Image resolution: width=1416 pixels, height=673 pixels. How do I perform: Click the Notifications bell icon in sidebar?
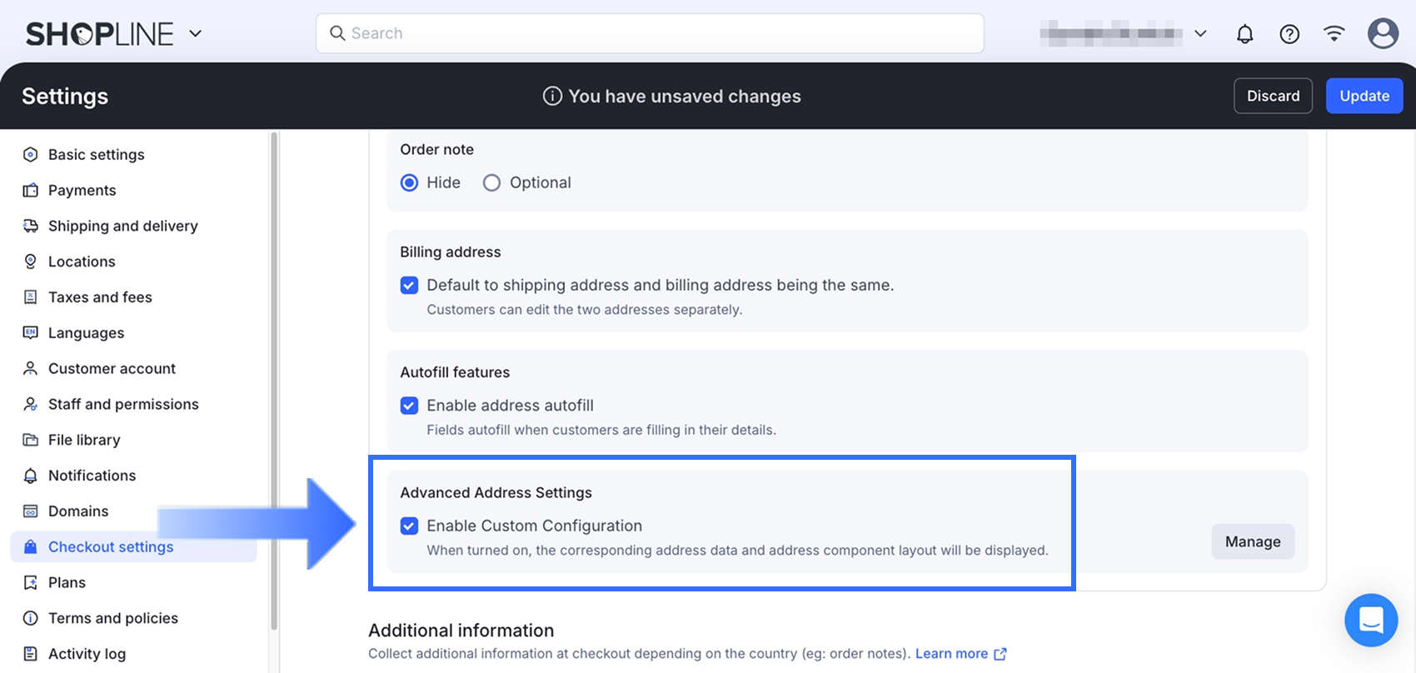31,476
